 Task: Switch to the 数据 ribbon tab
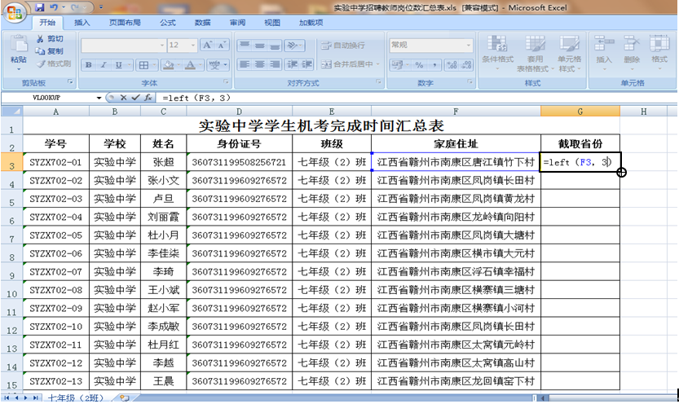tap(203, 23)
